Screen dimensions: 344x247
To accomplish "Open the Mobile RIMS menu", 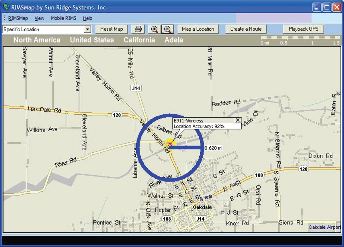I will point(64,18).
